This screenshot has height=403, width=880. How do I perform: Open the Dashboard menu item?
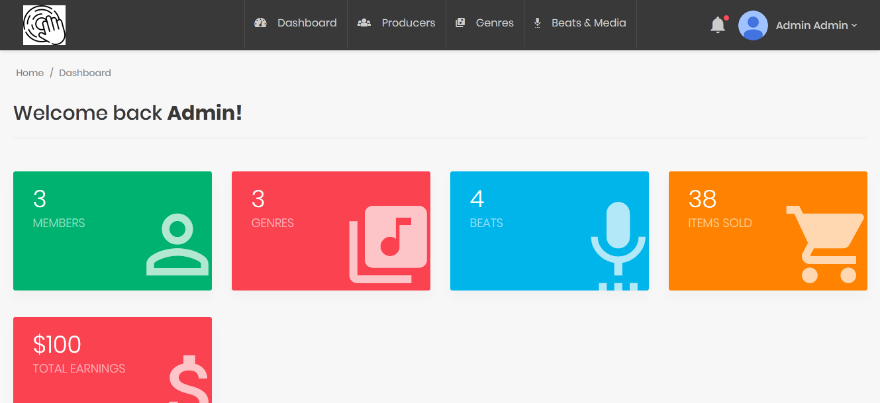coord(307,23)
